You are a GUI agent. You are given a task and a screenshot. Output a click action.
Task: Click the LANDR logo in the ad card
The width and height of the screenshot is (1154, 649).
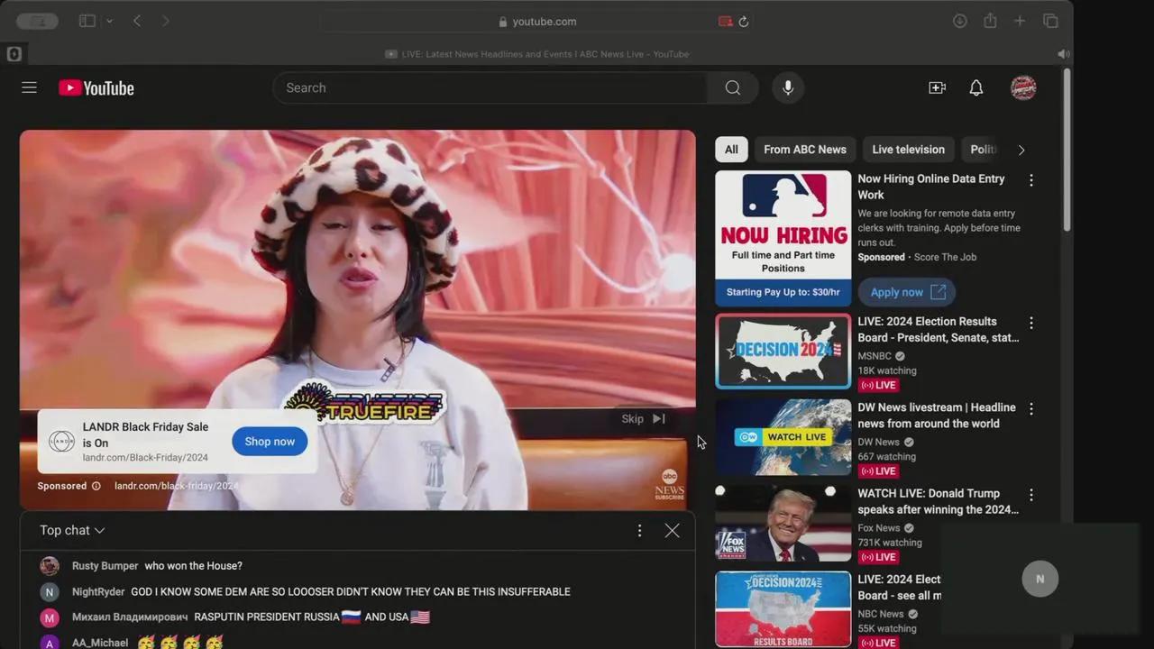[x=61, y=441]
